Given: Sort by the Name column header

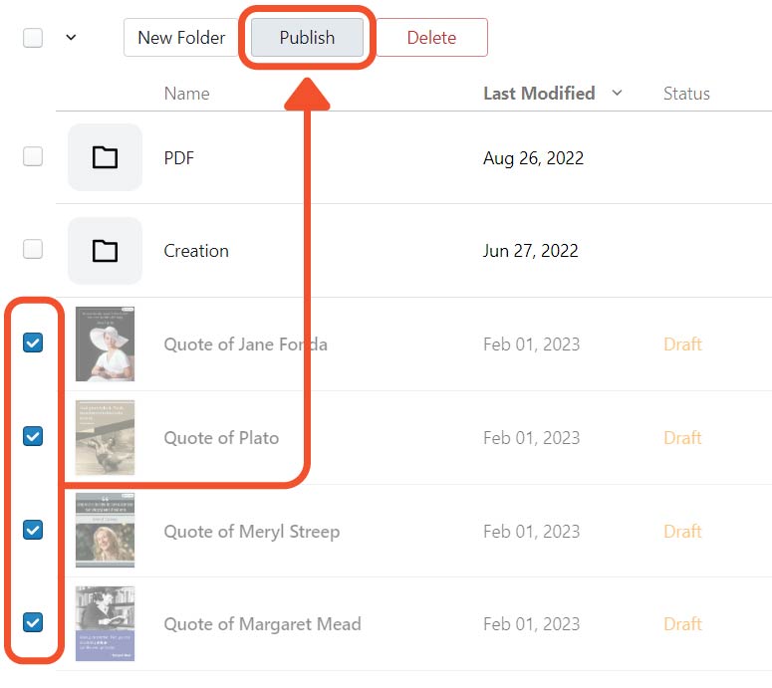Looking at the screenshot, I should click(x=186, y=94).
